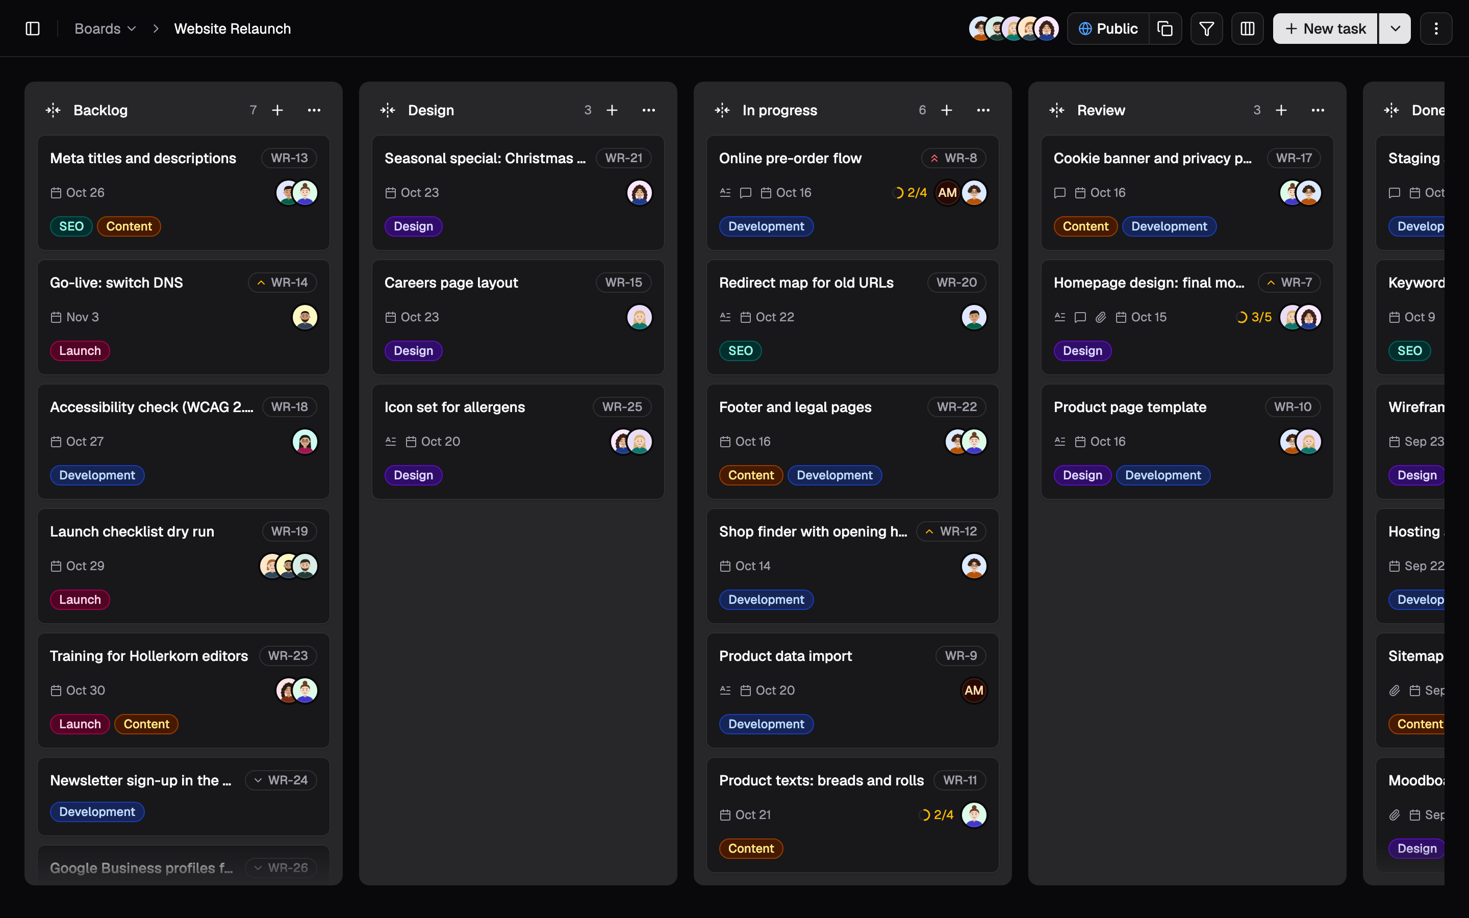The height and width of the screenshot is (918, 1469).
Task: Expand the arrow next to New task
Action: click(1395, 29)
